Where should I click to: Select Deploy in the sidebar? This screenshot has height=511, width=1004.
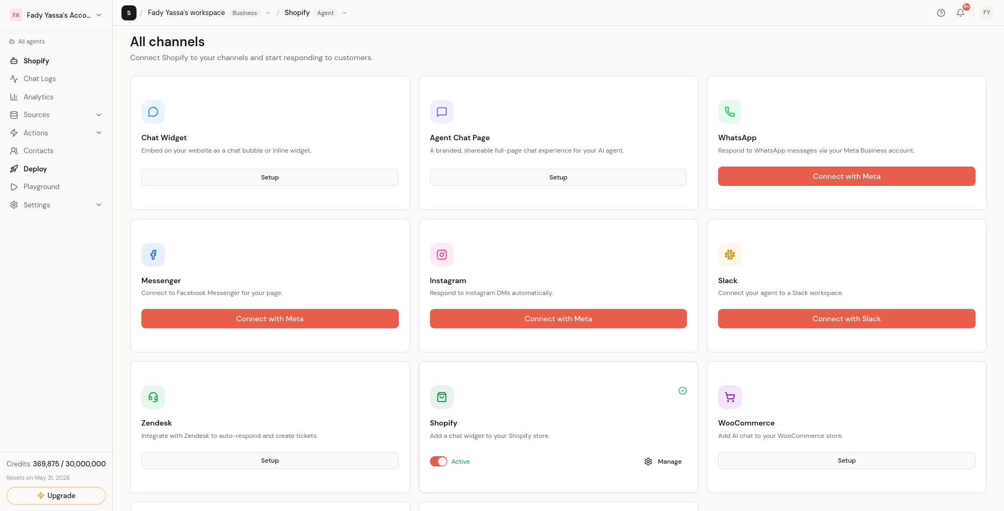[x=56, y=169]
